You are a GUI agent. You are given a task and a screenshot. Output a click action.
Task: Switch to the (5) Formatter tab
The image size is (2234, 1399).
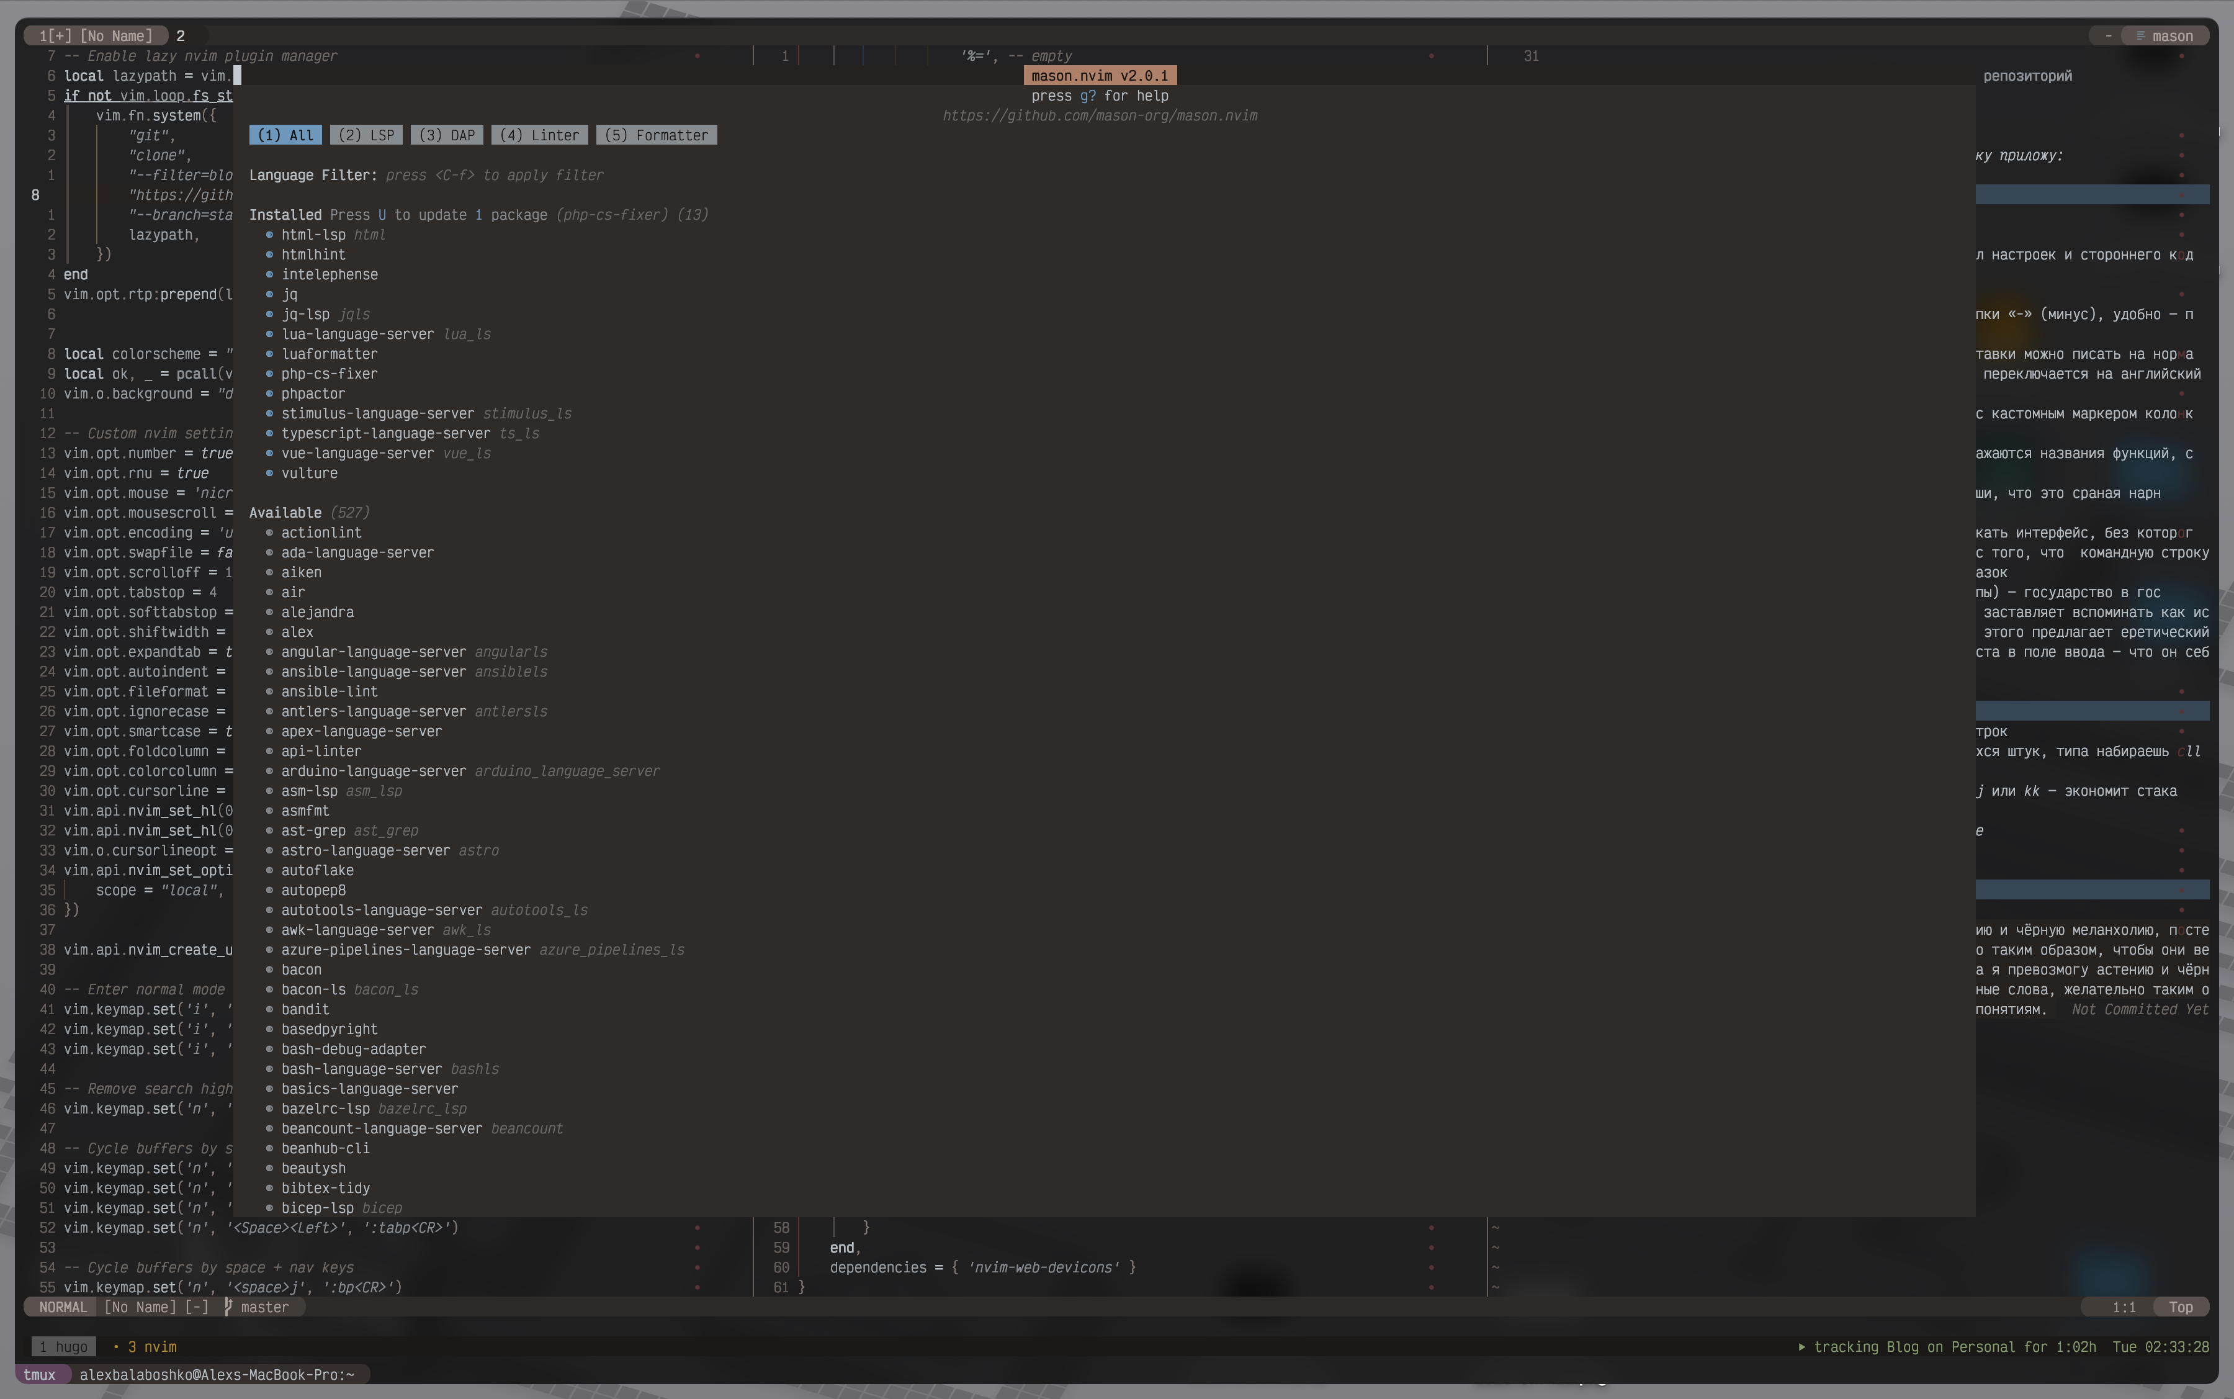point(656,135)
